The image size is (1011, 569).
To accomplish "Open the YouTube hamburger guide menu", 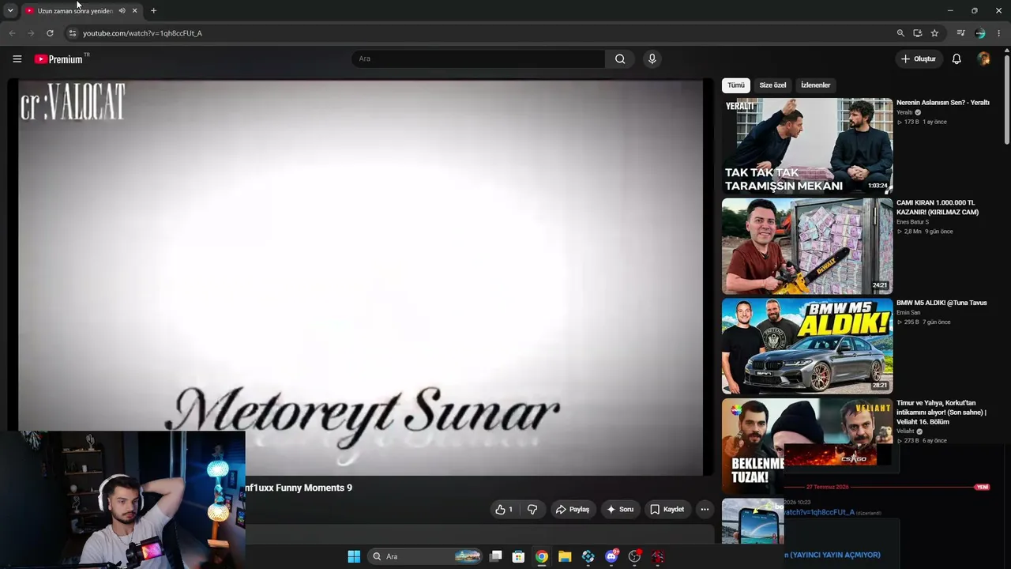I will point(17,58).
